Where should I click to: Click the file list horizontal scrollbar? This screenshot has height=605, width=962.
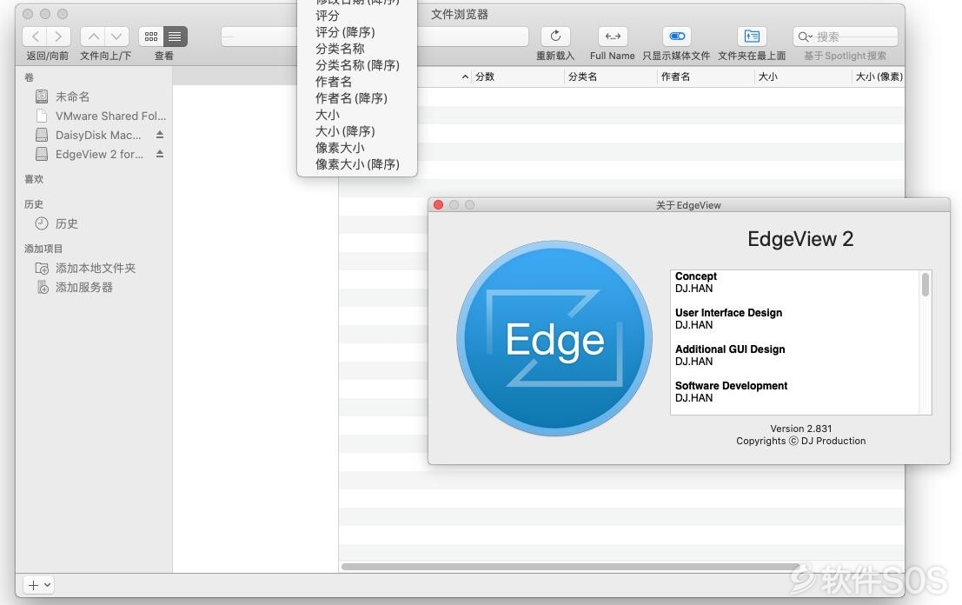(x=570, y=567)
